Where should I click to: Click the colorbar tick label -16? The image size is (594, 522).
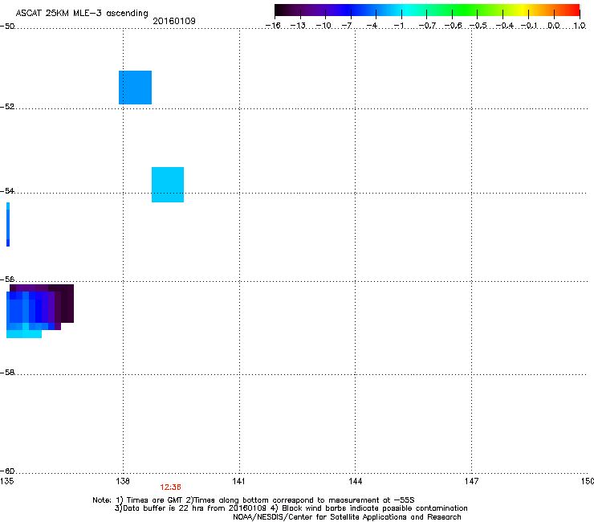[273, 26]
